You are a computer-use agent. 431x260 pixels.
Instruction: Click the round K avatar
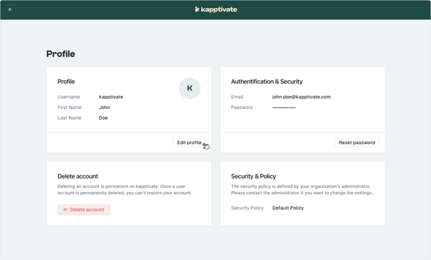tap(190, 88)
